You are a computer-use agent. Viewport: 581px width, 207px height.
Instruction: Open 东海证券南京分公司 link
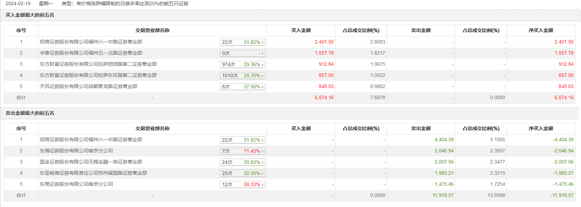pos(76,151)
